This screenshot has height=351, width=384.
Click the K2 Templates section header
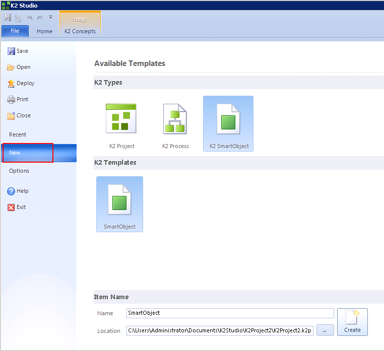pos(115,163)
